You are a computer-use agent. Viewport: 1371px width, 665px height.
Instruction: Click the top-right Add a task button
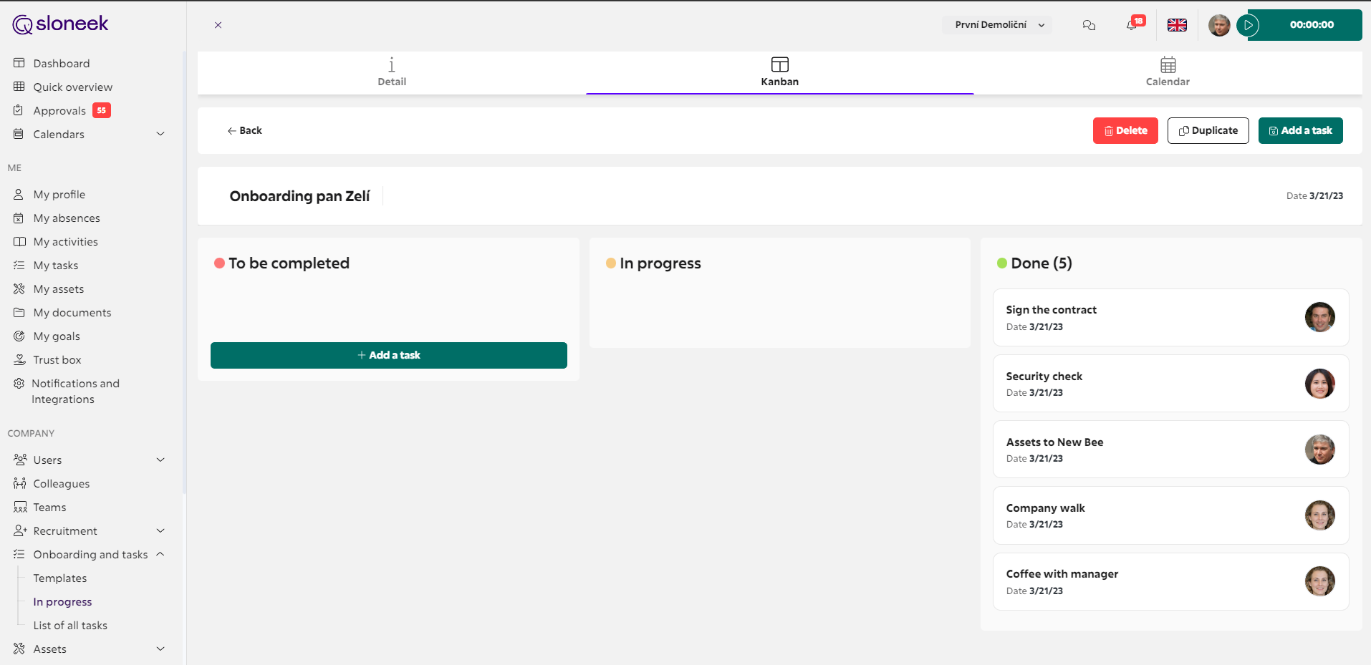click(1300, 130)
